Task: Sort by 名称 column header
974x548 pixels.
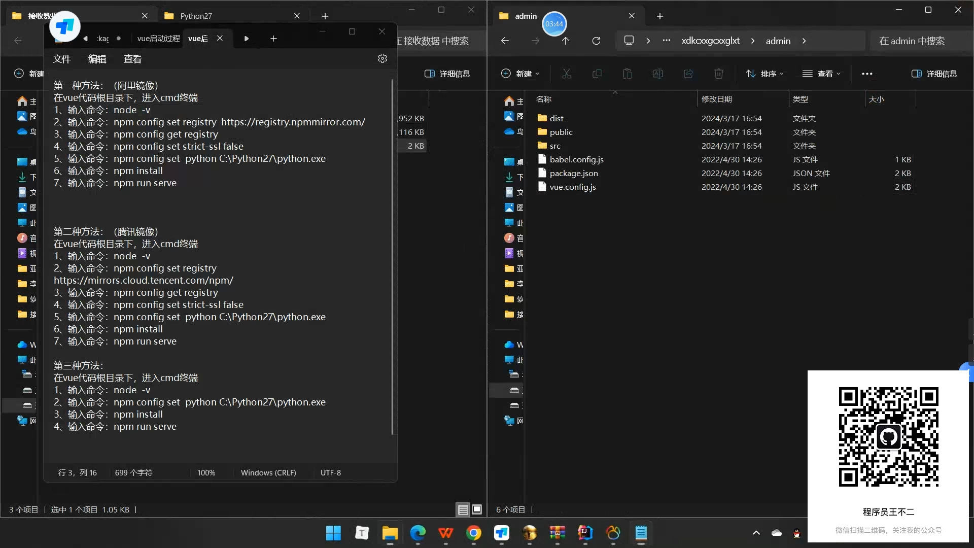Action: (x=544, y=99)
